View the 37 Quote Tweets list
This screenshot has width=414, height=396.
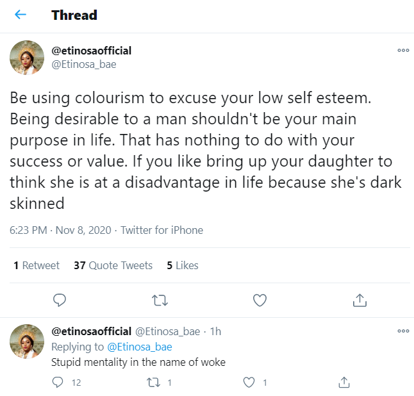[x=113, y=265]
